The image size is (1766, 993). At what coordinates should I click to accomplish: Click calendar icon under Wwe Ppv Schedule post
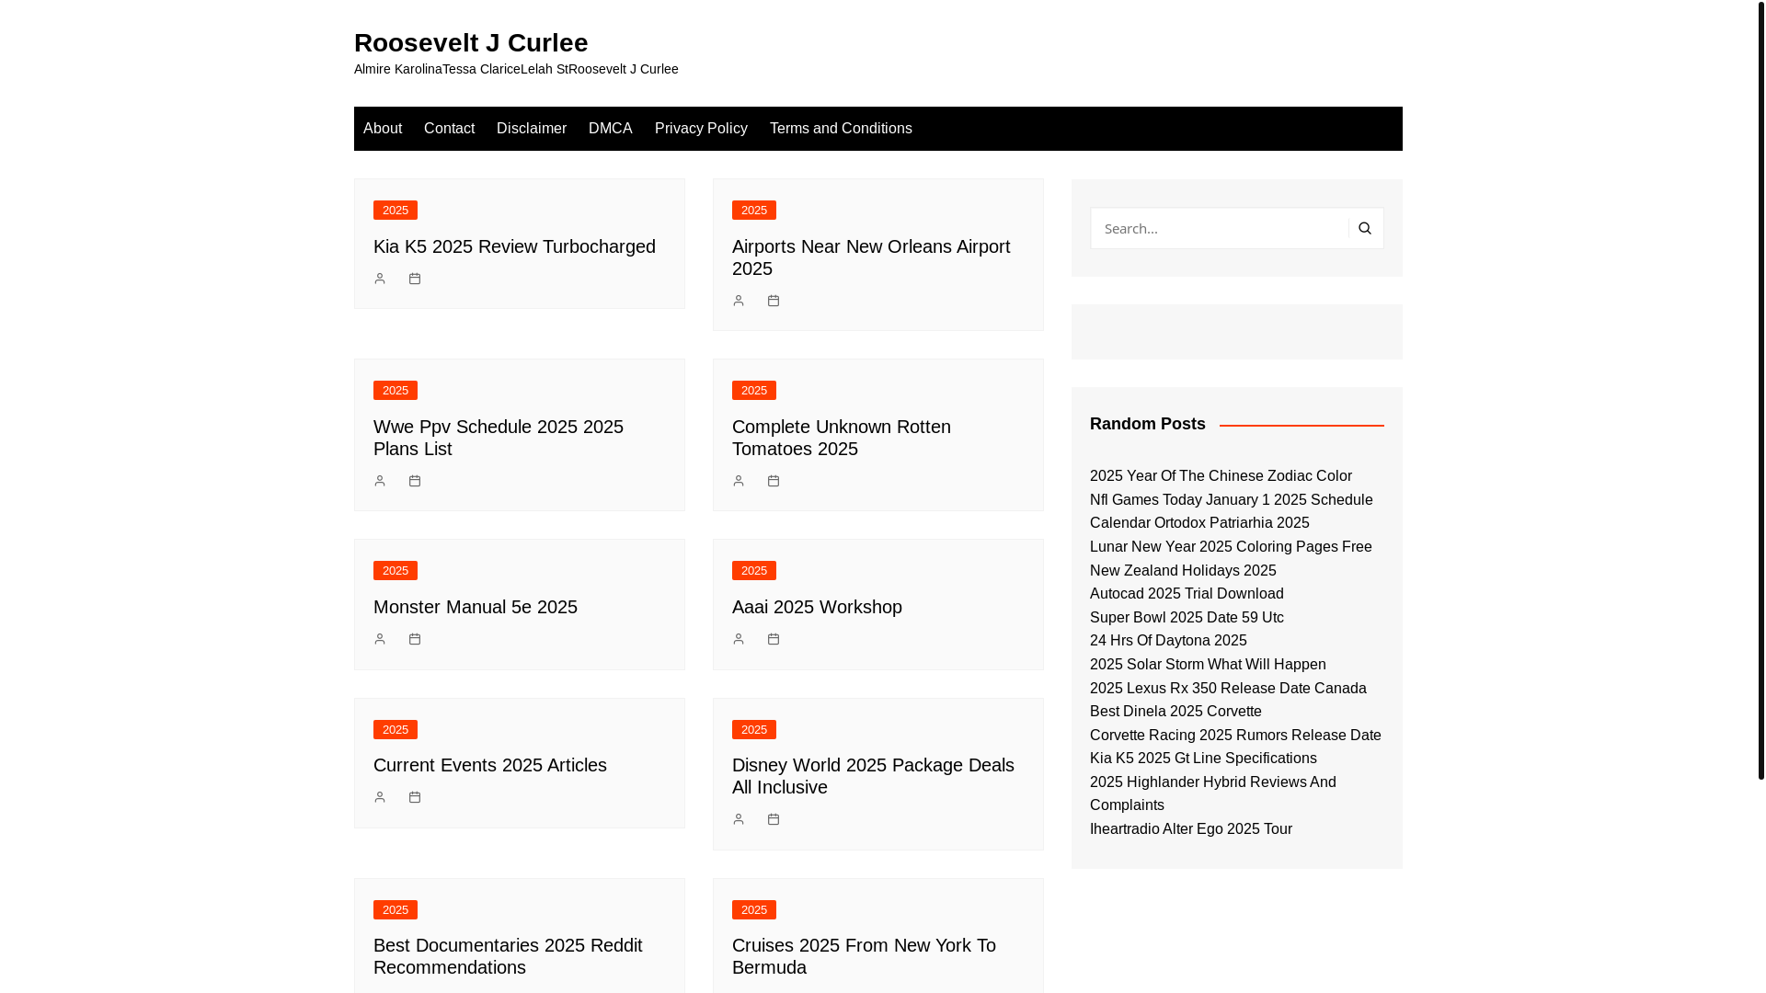tap(415, 481)
